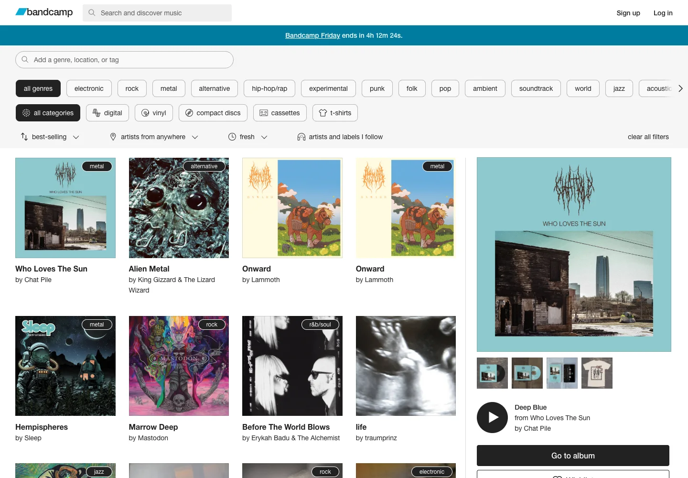Filter by rock genre
This screenshot has height=478, width=688.
[x=132, y=88]
